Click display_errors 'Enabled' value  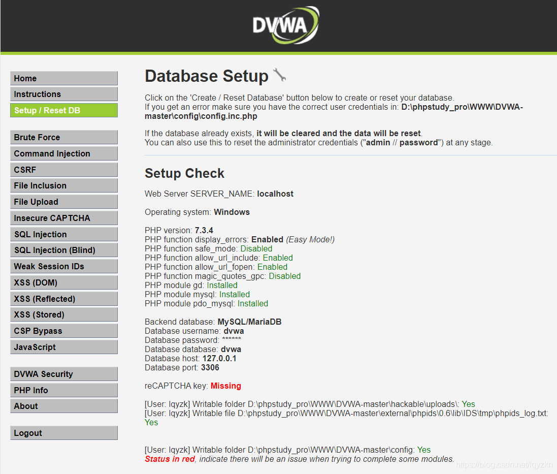coord(267,239)
